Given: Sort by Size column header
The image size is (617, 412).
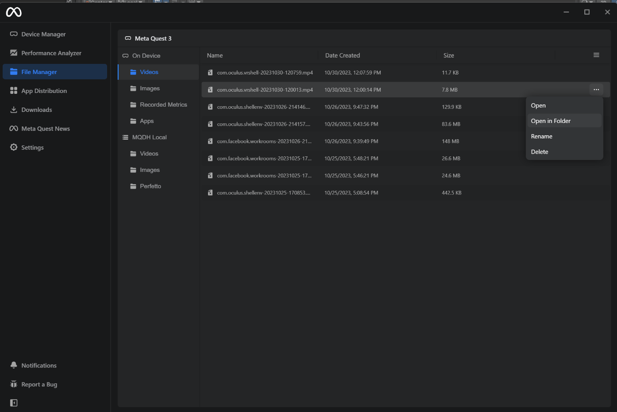Looking at the screenshot, I should (x=449, y=56).
